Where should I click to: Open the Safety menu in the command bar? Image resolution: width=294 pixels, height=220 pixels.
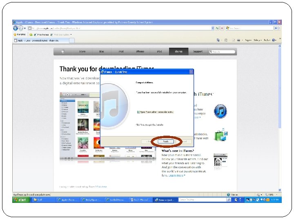coord(257,40)
